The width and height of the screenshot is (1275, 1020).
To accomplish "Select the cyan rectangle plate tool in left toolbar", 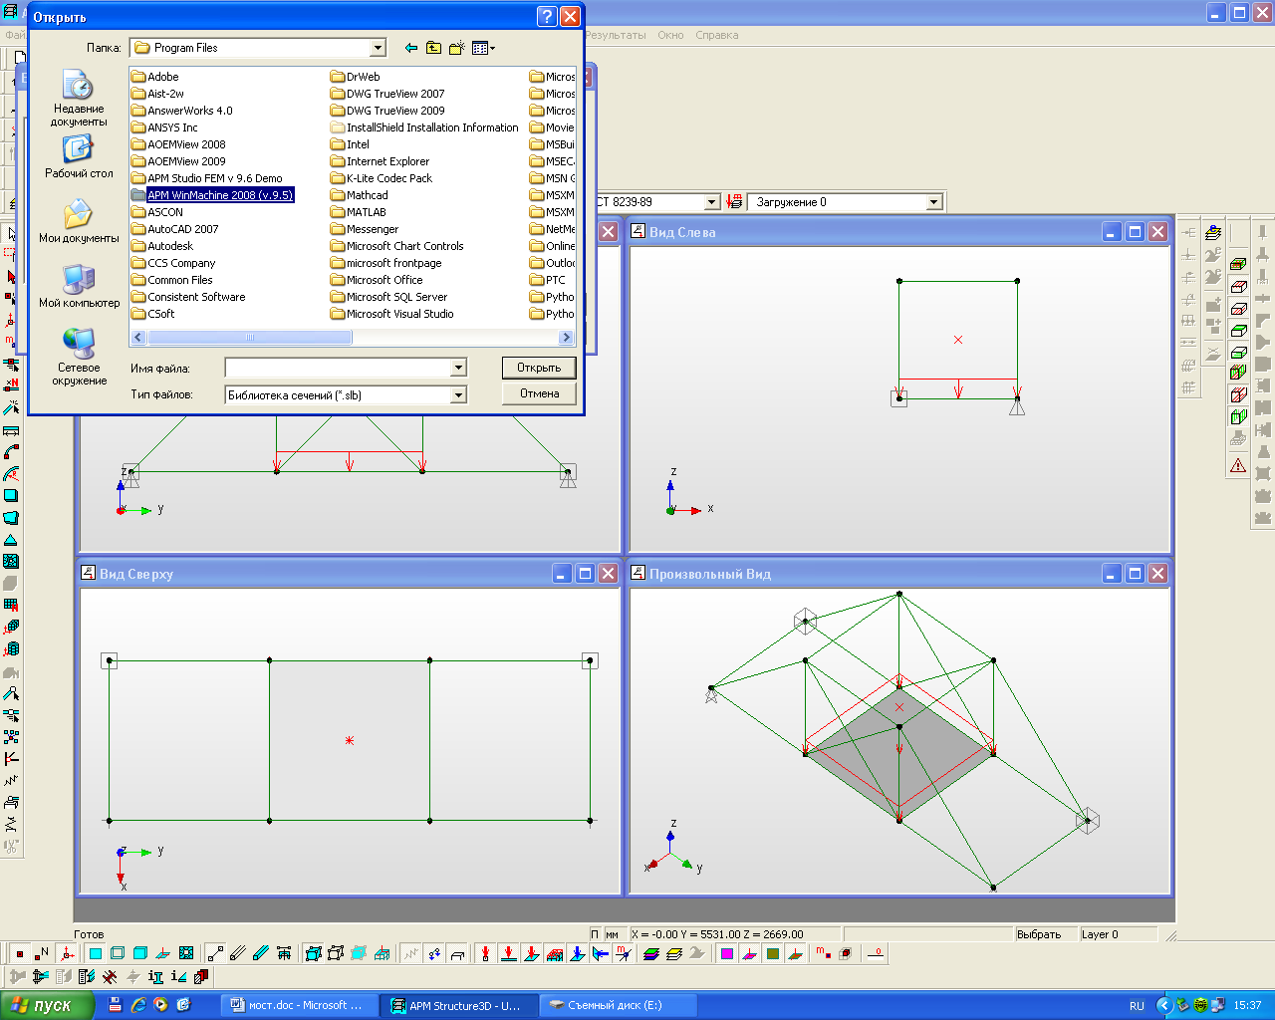I will click(x=11, y=495).
